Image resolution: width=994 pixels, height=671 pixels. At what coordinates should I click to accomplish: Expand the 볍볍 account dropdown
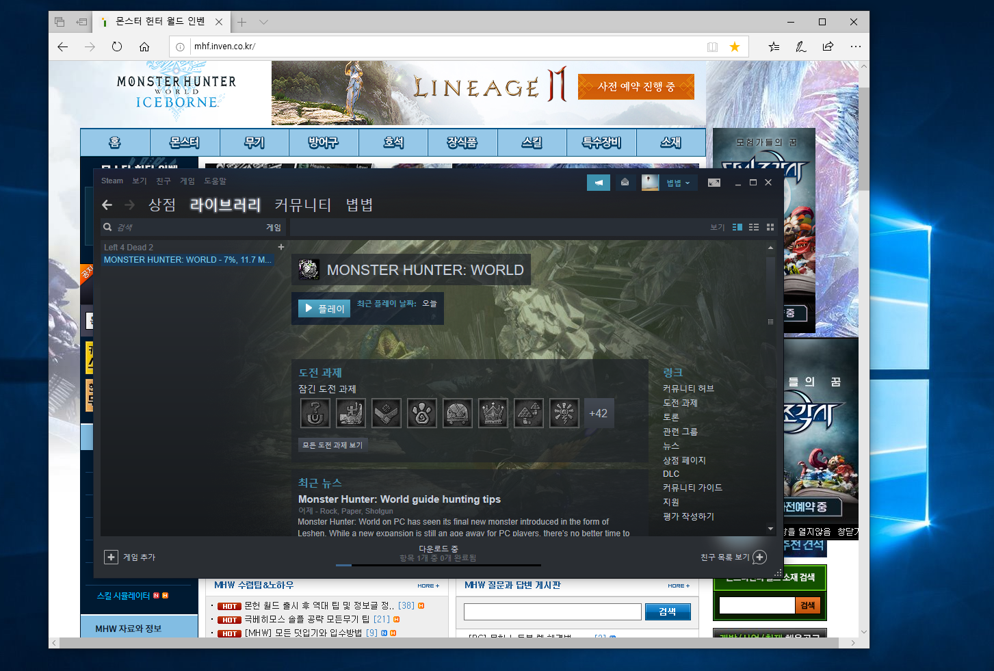click(x=679, y=183)
